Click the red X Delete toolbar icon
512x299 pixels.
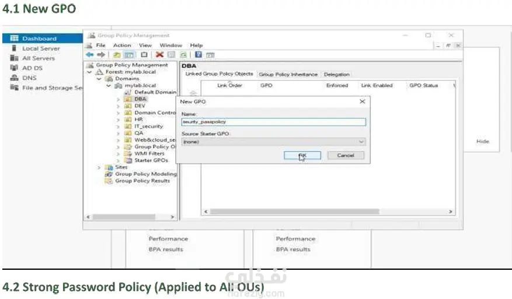[159, 54]
